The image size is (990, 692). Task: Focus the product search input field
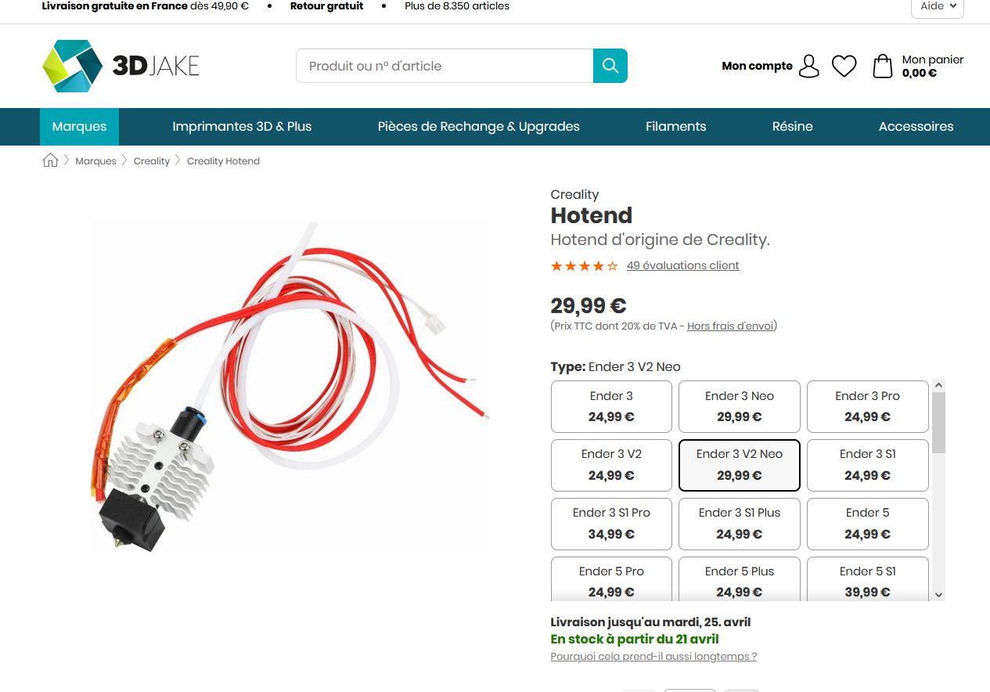[x=445, y=66]
